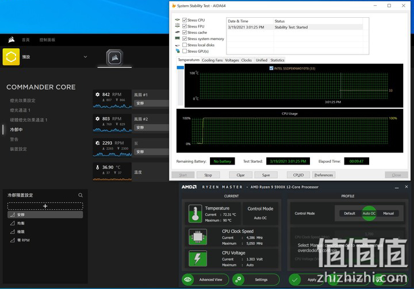Enable the Stress local disks checkbox

point(185,45)
